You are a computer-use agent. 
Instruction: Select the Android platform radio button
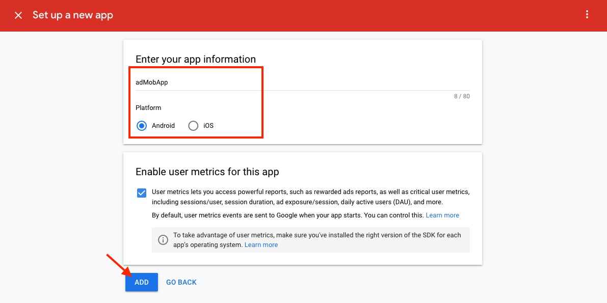(x=142, y=126)
